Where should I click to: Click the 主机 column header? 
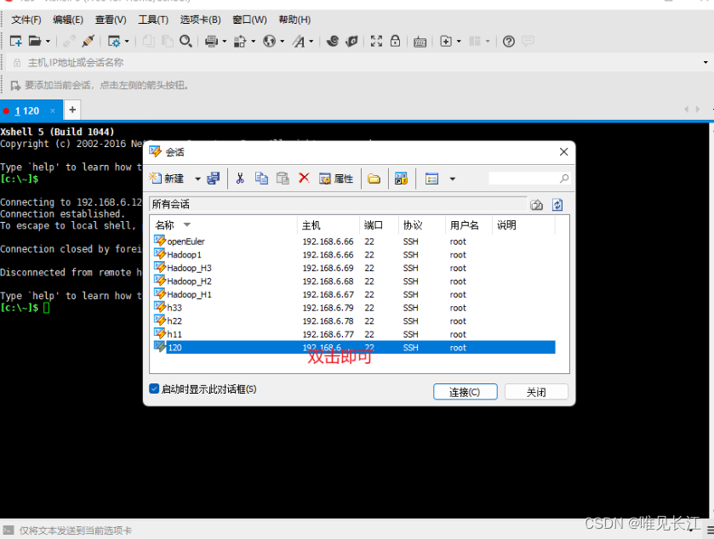(x=328, y=225)
